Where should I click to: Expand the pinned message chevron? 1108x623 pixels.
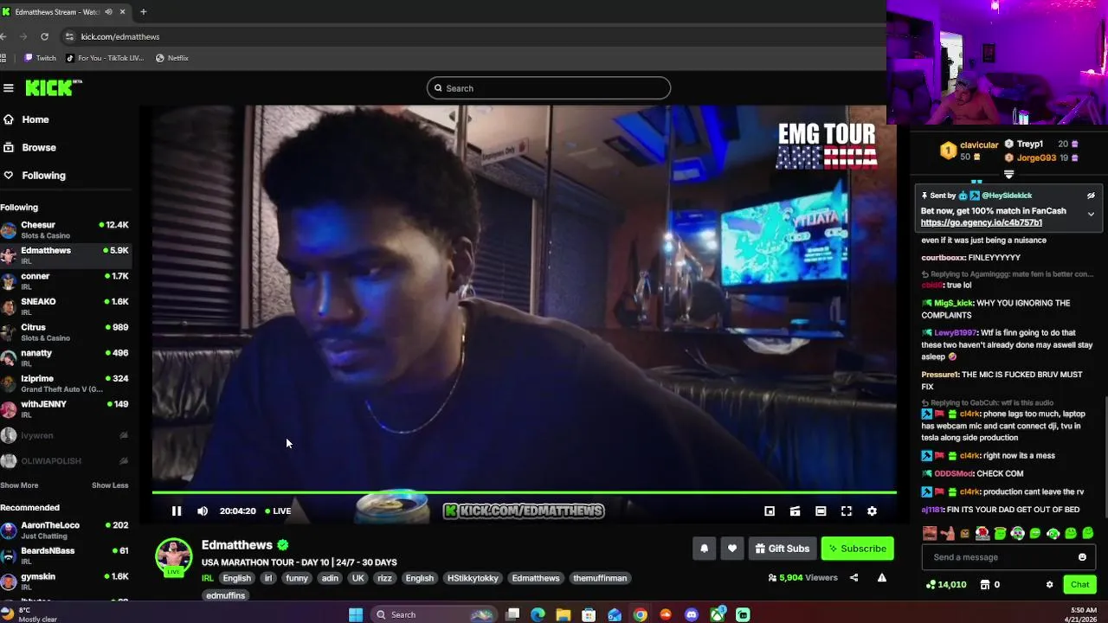1091,215
